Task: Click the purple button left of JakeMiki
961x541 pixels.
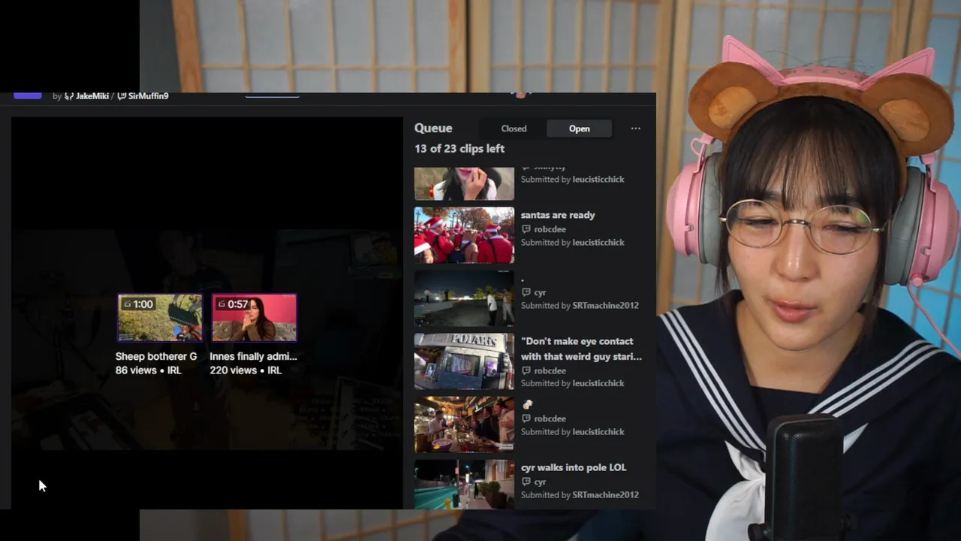Action: tap(28, 95)
